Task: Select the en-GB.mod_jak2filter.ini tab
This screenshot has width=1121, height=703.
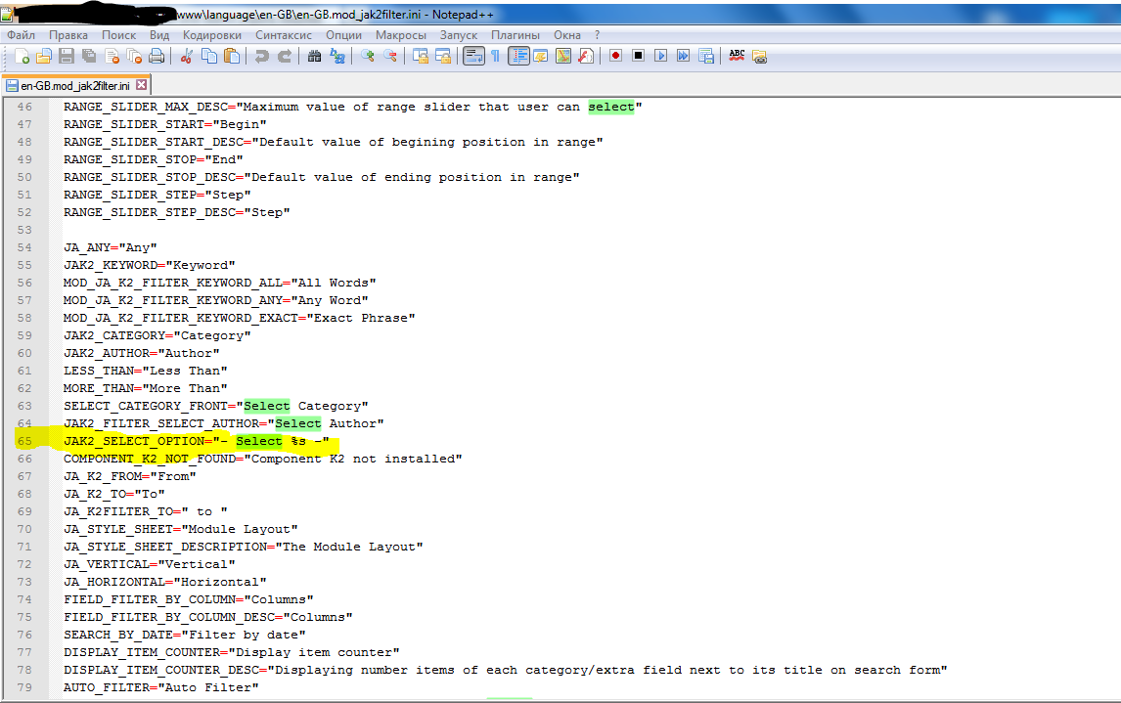Action: (75, 86)
